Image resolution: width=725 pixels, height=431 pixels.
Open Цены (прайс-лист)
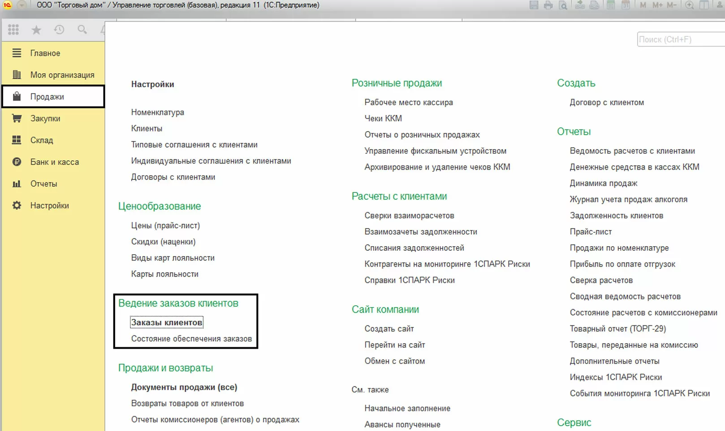pos(165,226)
